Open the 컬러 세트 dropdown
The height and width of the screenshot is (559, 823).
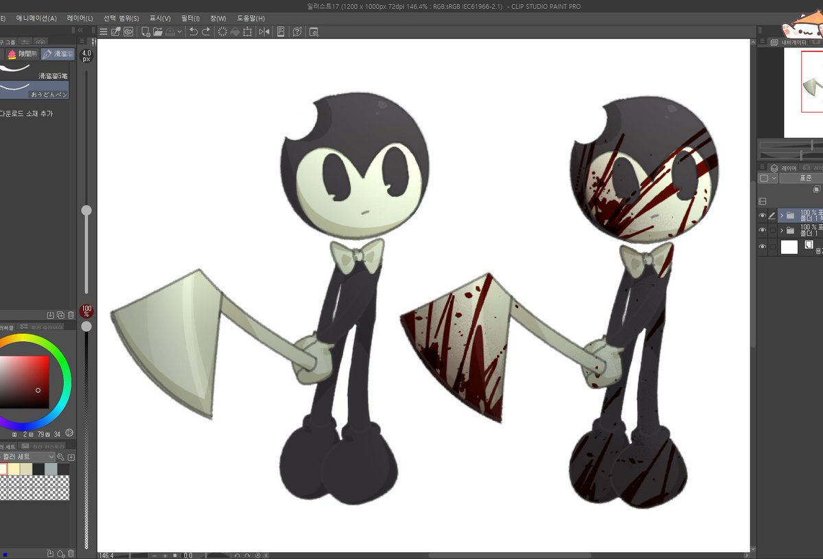(27, 457)
